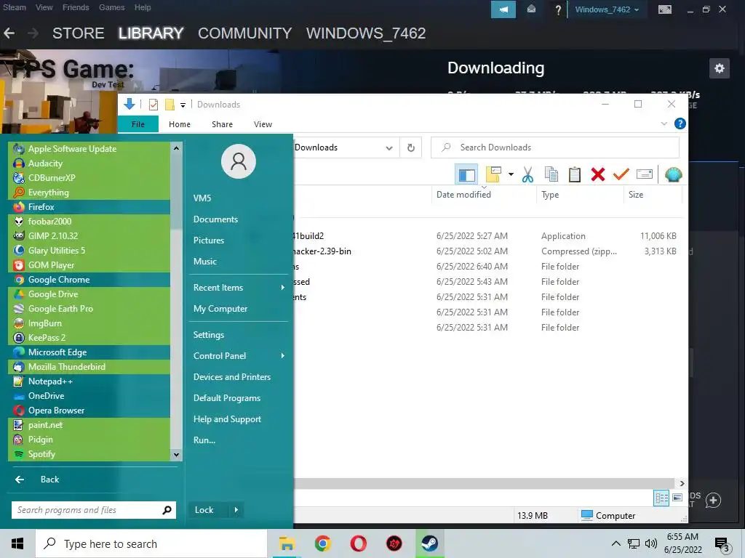The width and height of the screenshot is (745, 558).
Task: Open Steam downloads settings gear icon
Action: coord(720,68)
